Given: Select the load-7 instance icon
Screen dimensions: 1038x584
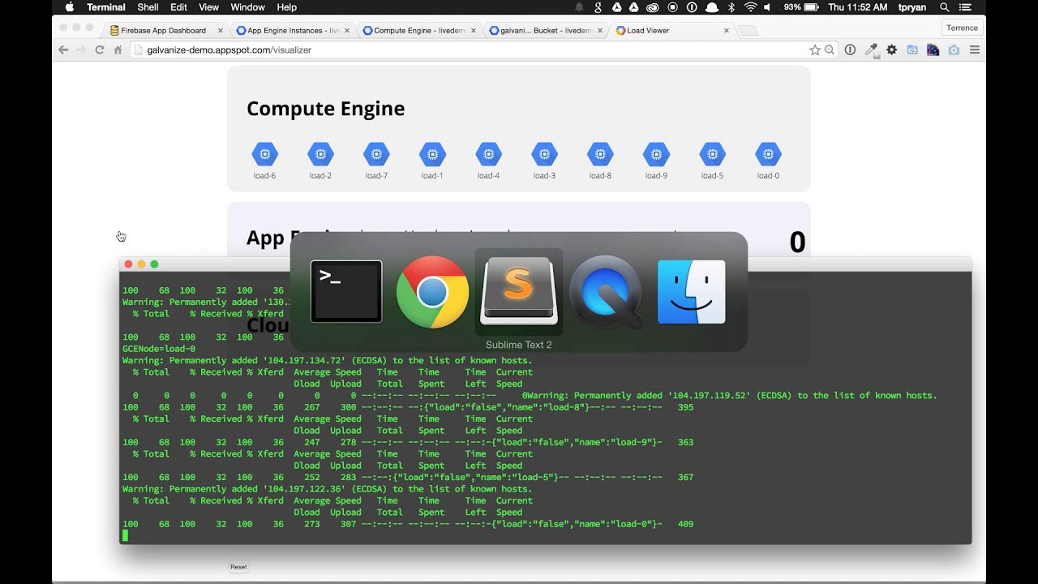Looking at the screenshot, I should click(x=376, y=154).
